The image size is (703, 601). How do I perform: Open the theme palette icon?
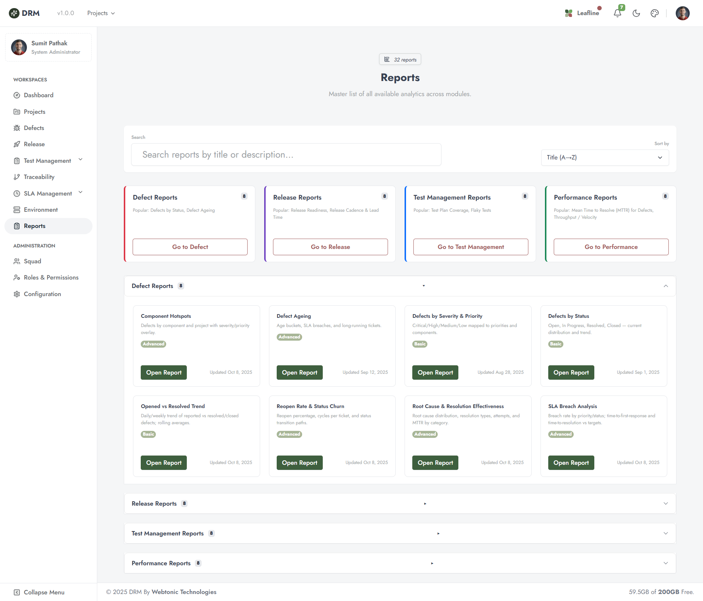[x=655, y=13]
